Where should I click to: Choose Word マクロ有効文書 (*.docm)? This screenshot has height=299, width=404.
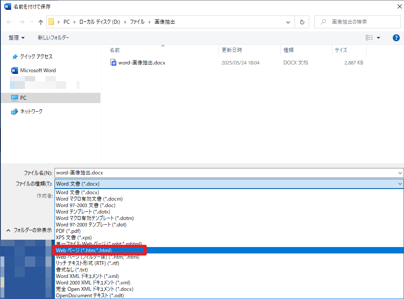229,199
